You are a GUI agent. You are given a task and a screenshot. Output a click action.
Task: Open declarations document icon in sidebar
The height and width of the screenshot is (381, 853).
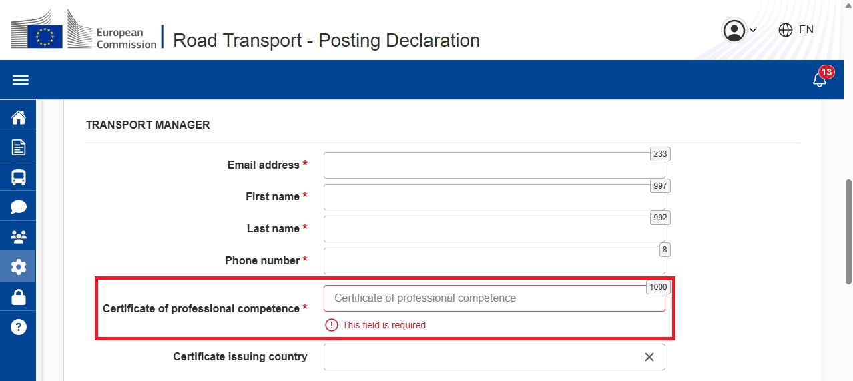[19, 147]
